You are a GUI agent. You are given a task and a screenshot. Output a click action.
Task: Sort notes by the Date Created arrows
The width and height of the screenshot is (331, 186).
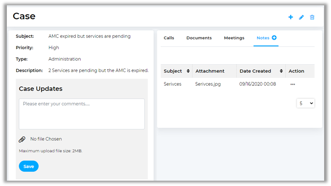click(x=281, y=71)
